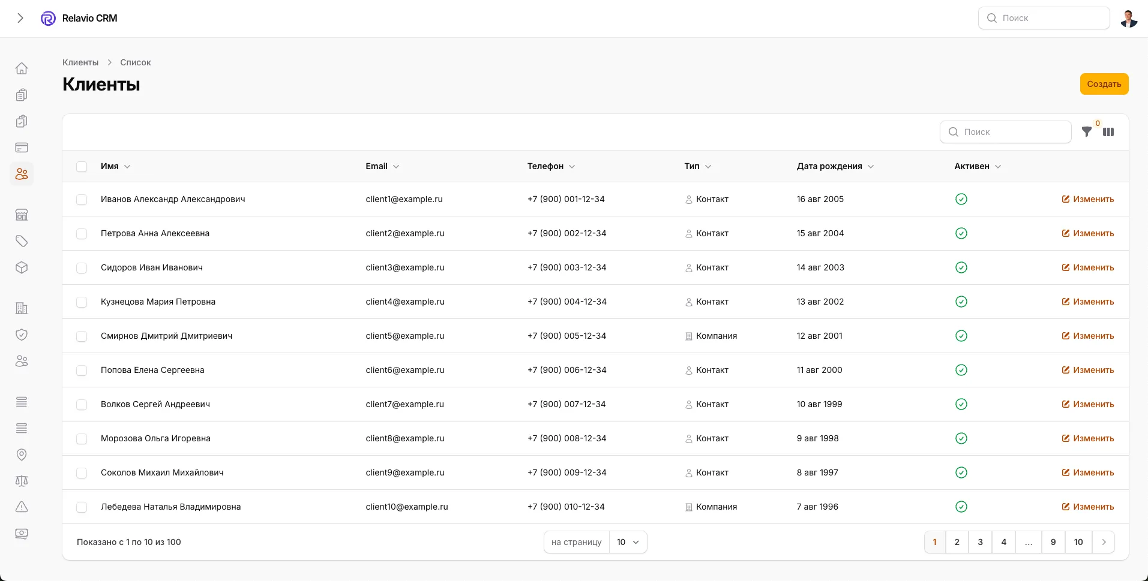Open the office building icon in sidebar
Viewport: 1148px width, 581px height.
22,308
